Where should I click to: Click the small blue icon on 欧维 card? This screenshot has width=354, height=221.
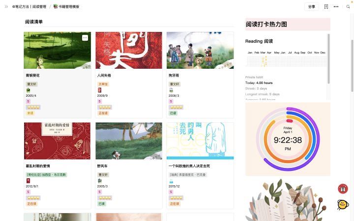[171, 181]
